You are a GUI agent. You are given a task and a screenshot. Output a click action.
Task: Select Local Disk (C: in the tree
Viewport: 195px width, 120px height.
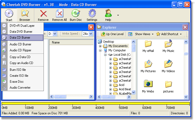tap(122, 55)
